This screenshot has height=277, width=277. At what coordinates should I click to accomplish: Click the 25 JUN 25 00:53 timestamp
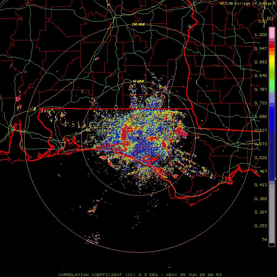click(201, 275)
